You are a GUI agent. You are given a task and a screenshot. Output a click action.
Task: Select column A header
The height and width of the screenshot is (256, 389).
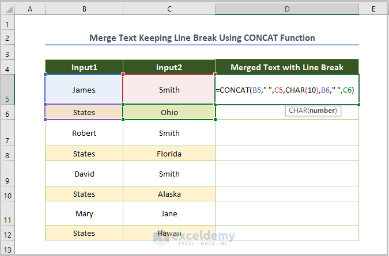click(x=30, y=9)
